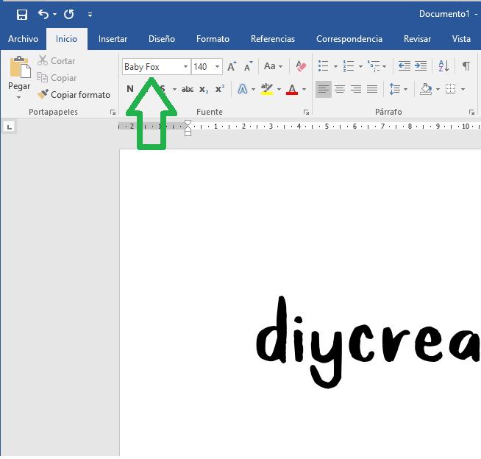This screenshot has height=459, width=481.
Task: Expand the line spacing options dropdown
Action: 405,90
